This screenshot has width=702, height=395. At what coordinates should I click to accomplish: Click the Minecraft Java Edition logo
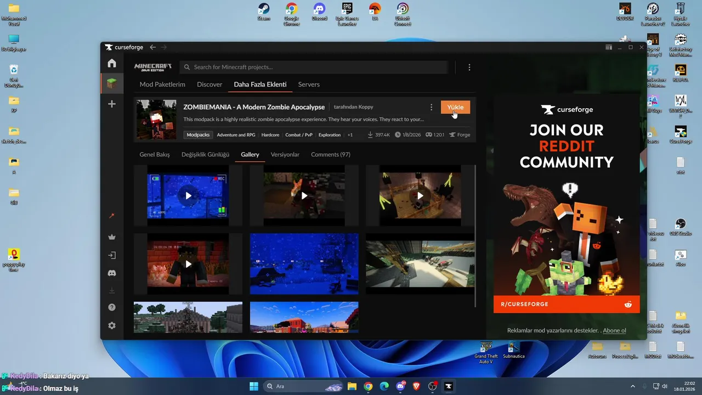click(x=153, y=67)
